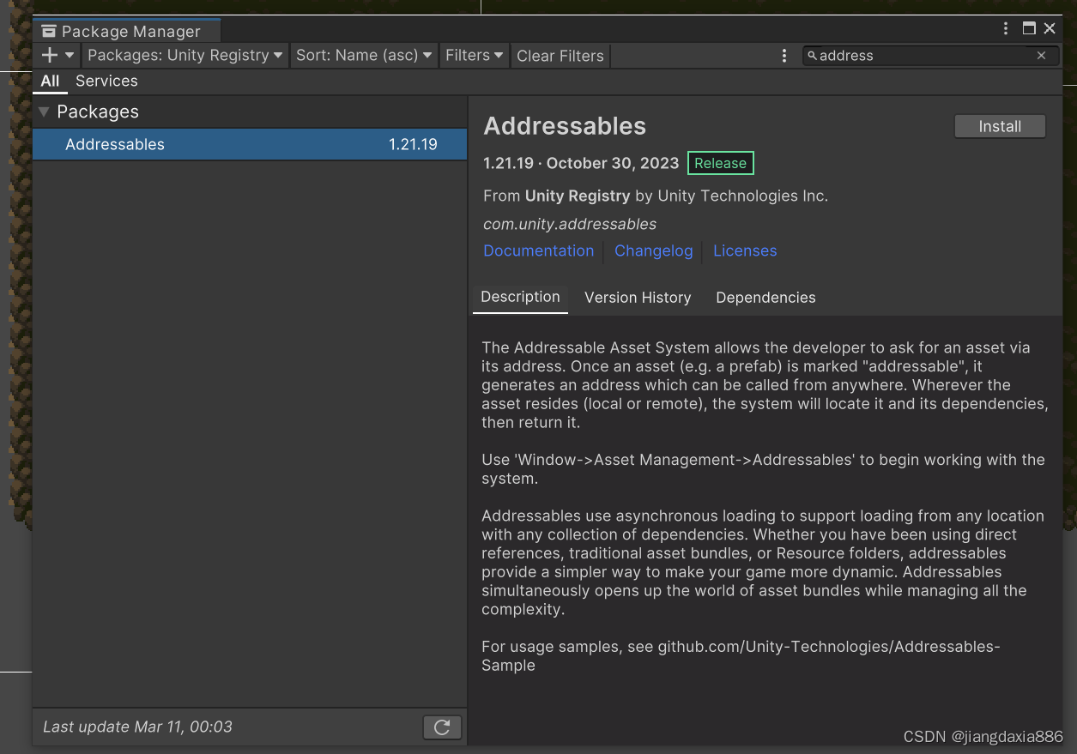Click the Last update Mar 11 status text
Image resolution: width=1077 pixels, height=754 pixels.
coord(137,727)
